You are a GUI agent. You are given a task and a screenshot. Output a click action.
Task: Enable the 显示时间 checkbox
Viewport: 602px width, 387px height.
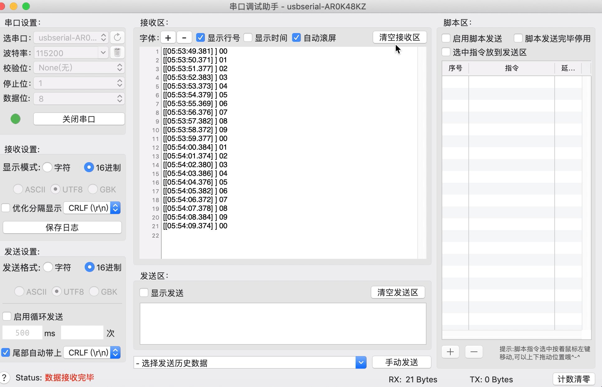tap(248, 38)
